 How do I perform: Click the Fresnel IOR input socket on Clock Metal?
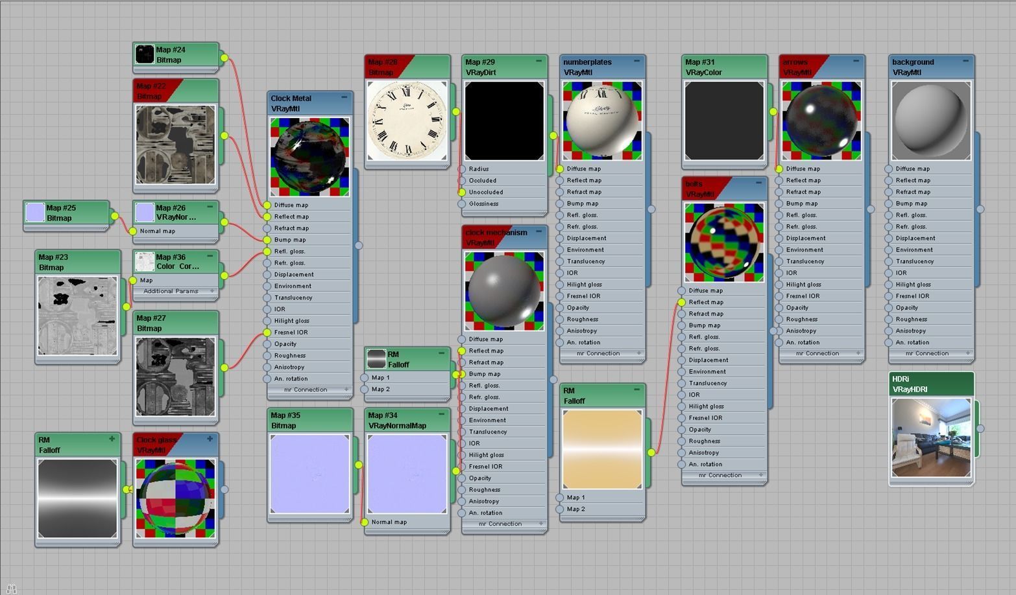[x=267, y=332]
